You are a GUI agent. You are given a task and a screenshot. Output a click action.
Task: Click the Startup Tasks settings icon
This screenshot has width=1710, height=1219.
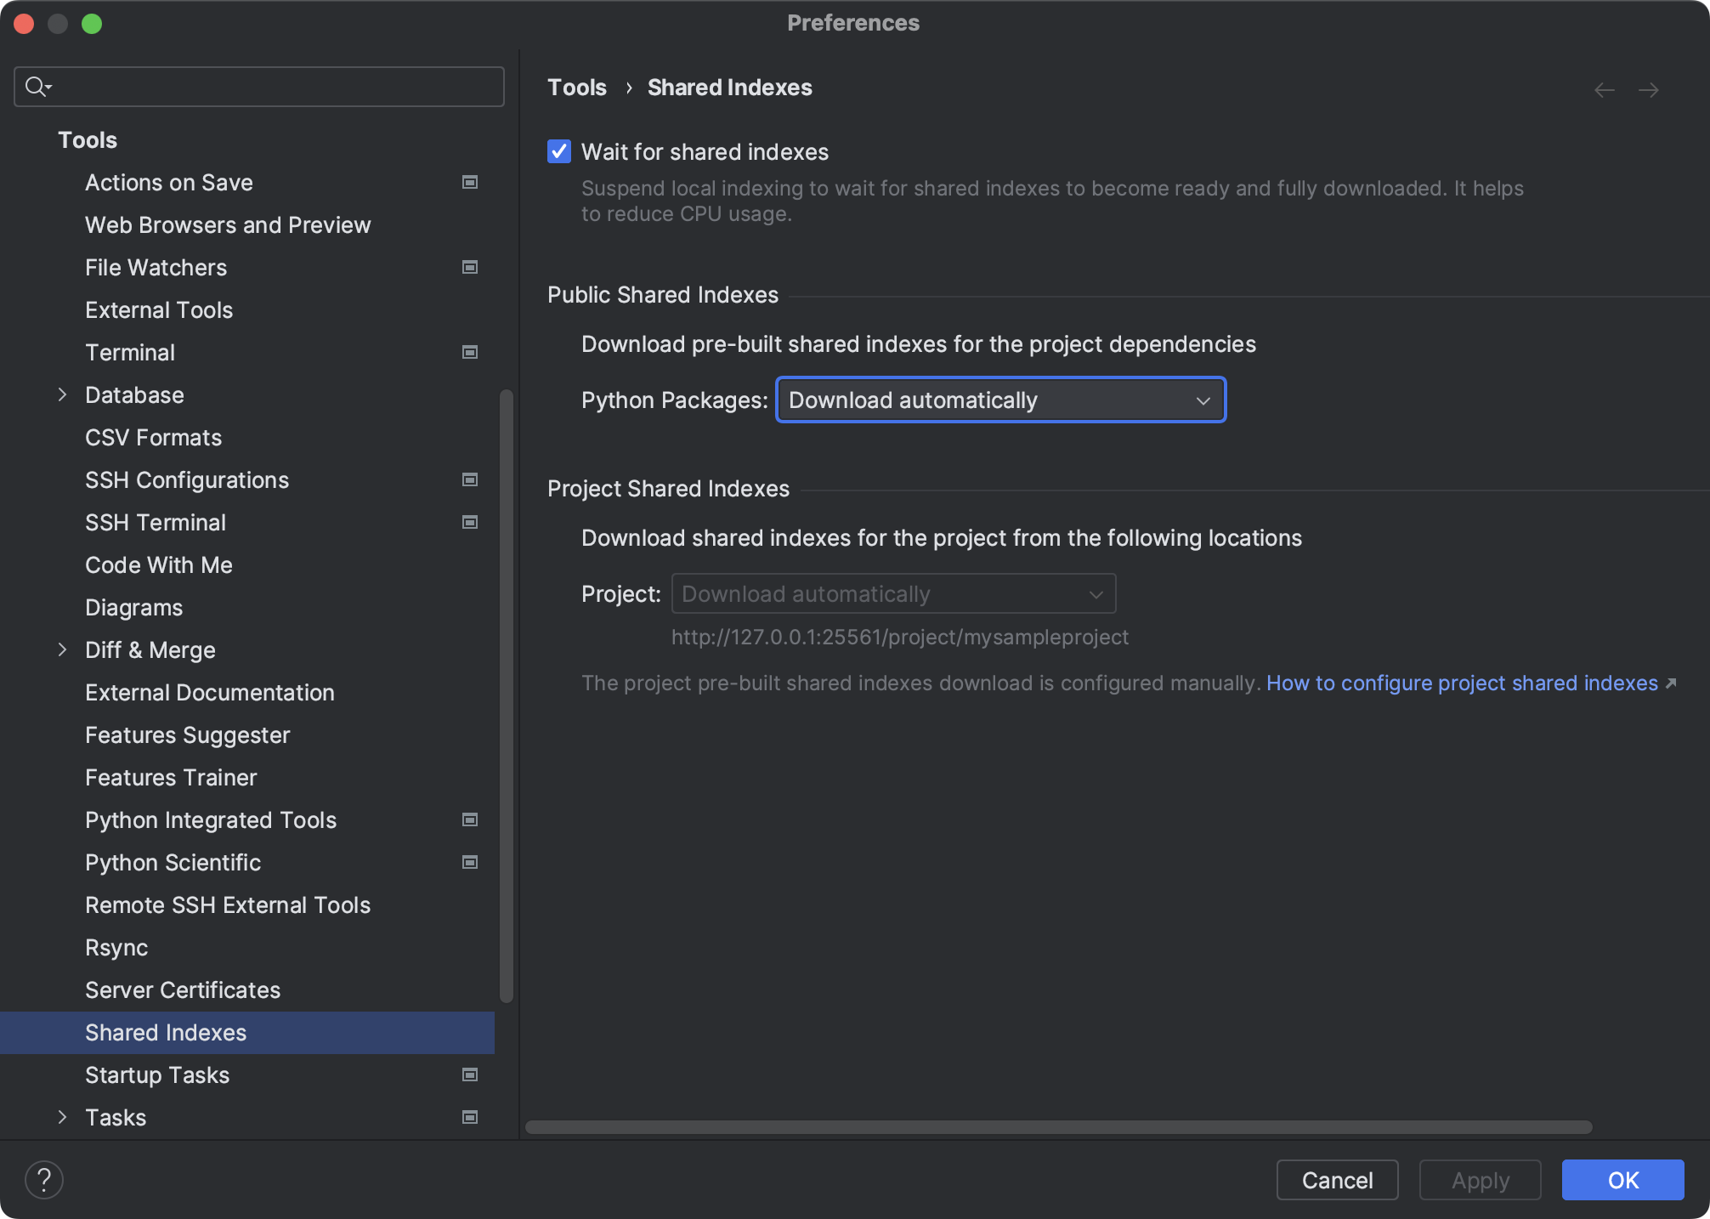pos(471,1074)
